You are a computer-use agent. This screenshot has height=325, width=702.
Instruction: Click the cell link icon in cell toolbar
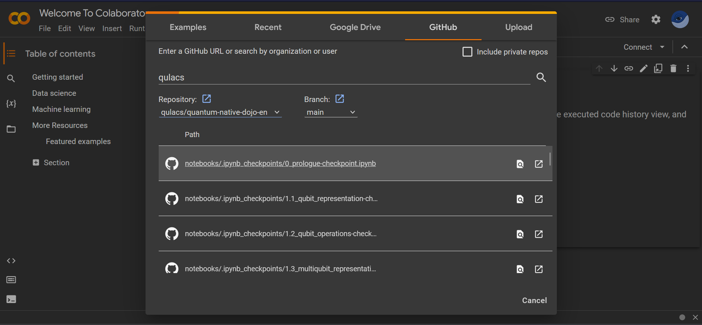pos(629,68)
